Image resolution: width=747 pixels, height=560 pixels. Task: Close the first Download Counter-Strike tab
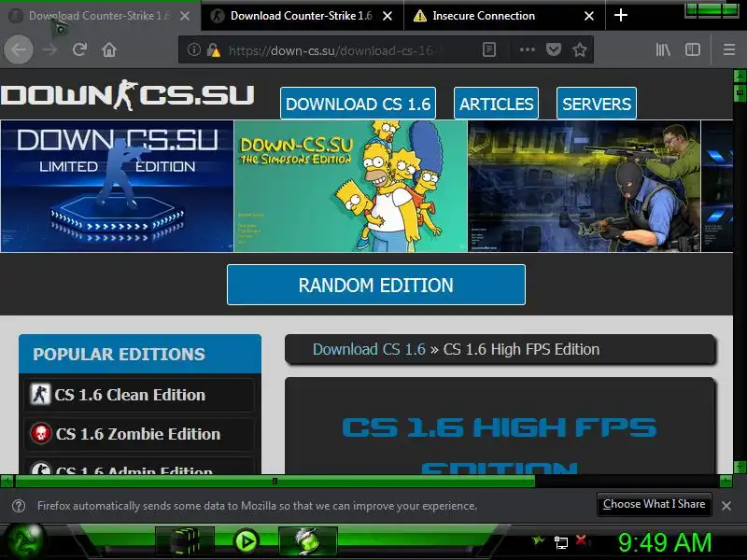(185, 16)
